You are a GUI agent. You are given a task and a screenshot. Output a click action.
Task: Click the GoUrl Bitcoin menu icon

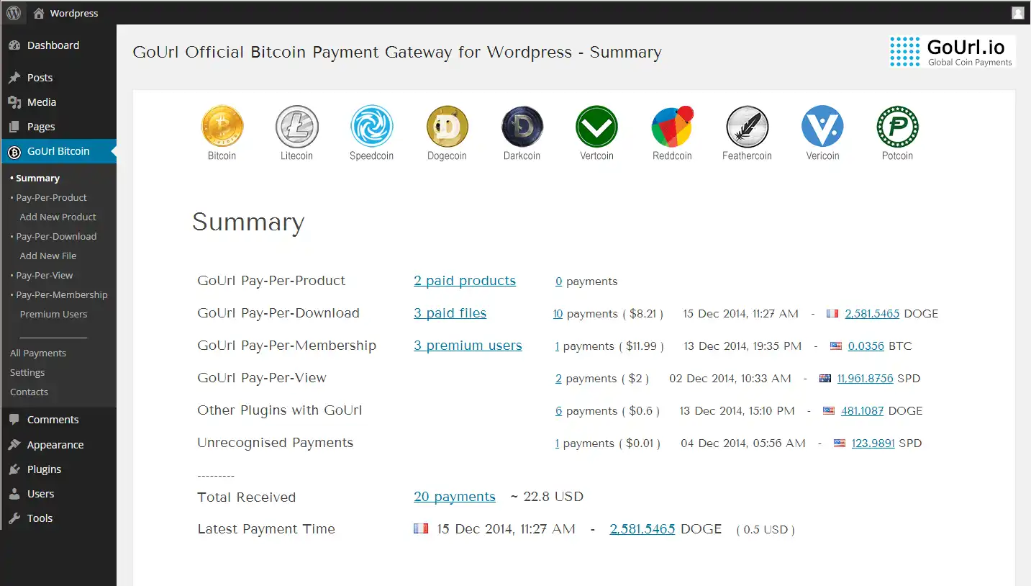pos(14,151)
